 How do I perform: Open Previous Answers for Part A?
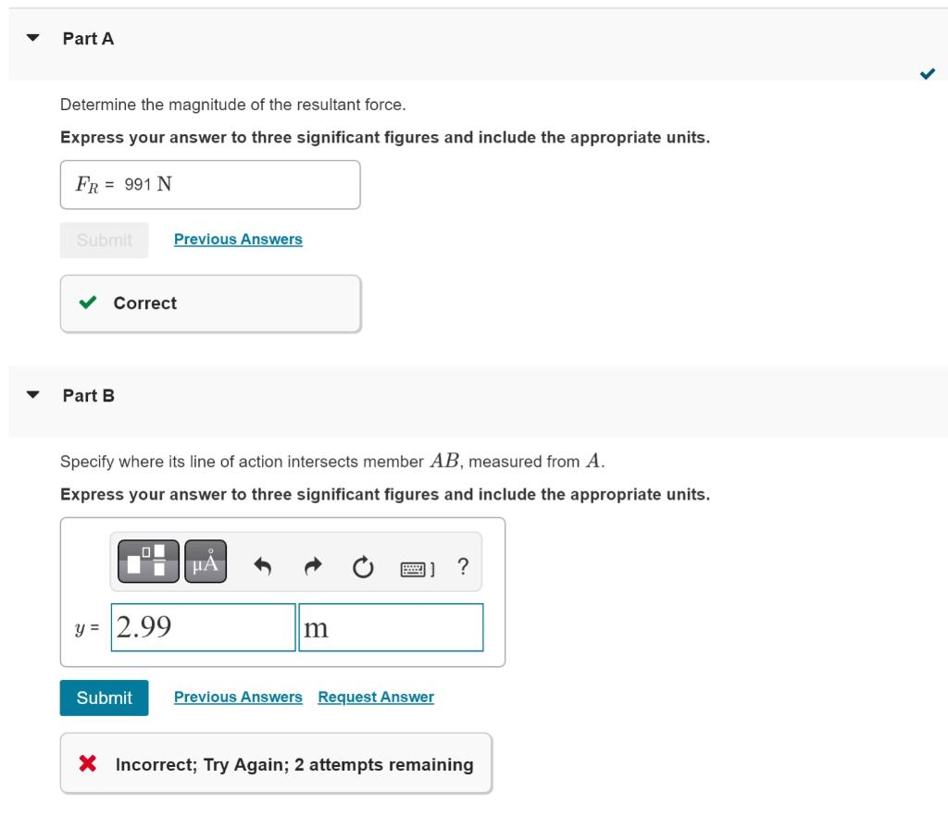[238, 239]
